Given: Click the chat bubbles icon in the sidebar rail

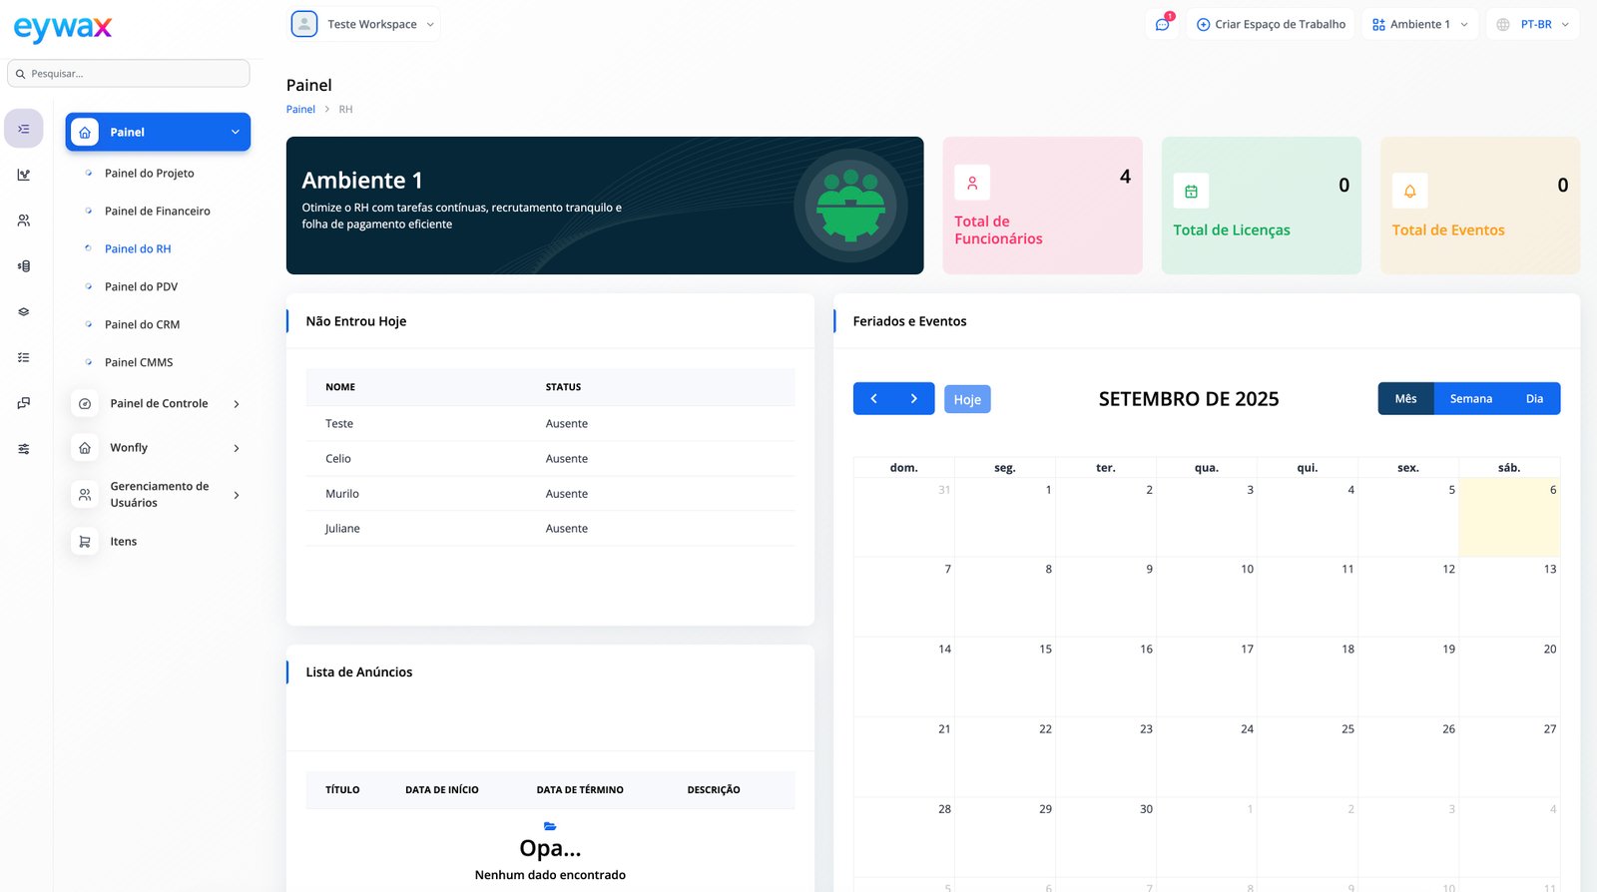Looking at the screenshot, I should [24, 403].
